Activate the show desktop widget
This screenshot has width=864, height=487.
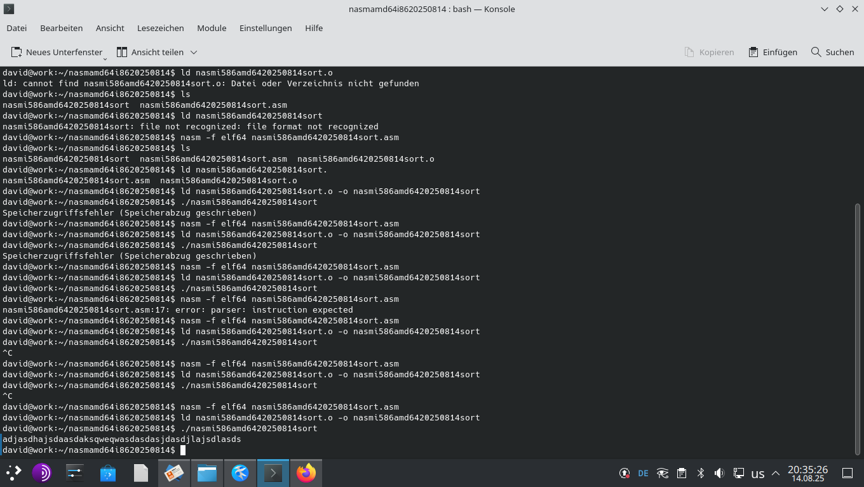point(848,473)
